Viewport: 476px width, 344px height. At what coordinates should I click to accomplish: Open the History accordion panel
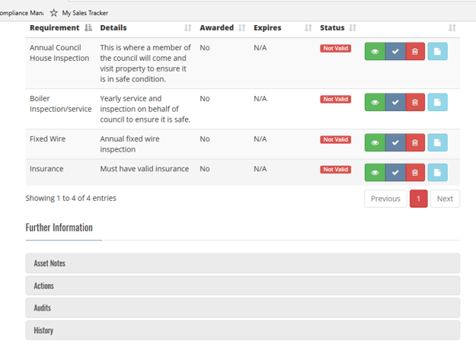[243, 330]
